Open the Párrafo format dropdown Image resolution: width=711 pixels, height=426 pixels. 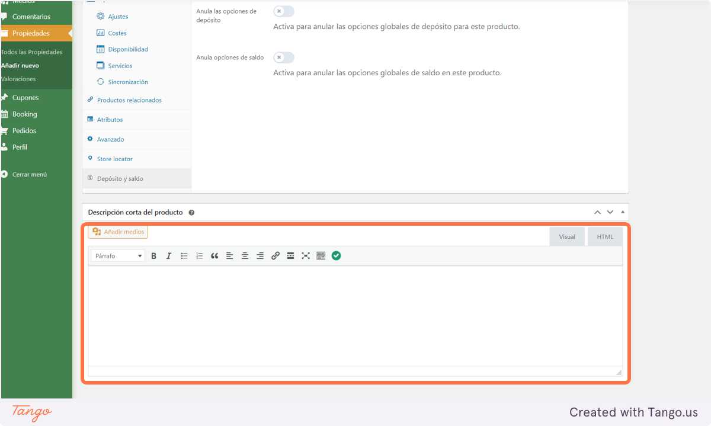tap(118, 256)
